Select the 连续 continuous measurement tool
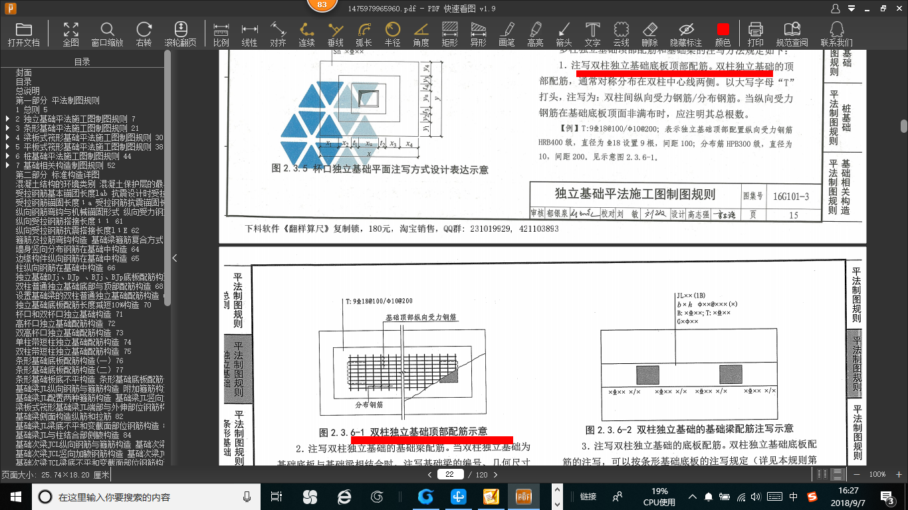This screenshot has height=510, width=908. pyautogui.click(x=306, y=34)
